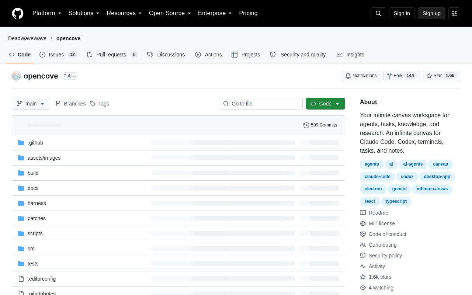
Task: Open the Discussions tab
Action: click(x=166, y=55)
